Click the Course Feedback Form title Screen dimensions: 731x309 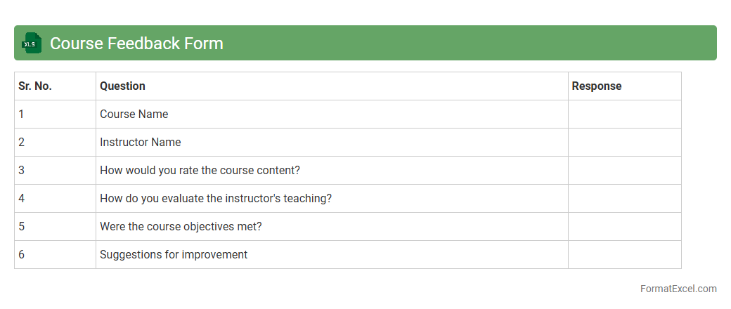(136, 44)
